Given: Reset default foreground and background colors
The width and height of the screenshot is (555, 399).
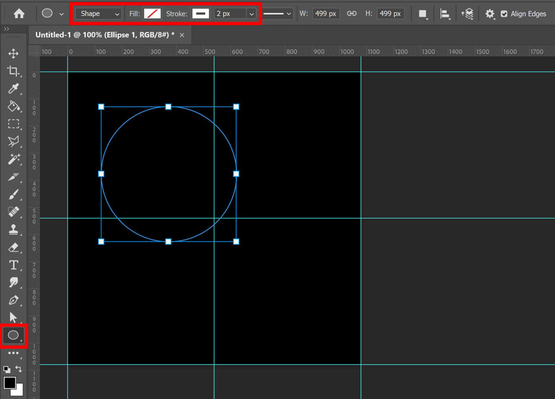Looking at the screenshot, I should coord(7,369).
